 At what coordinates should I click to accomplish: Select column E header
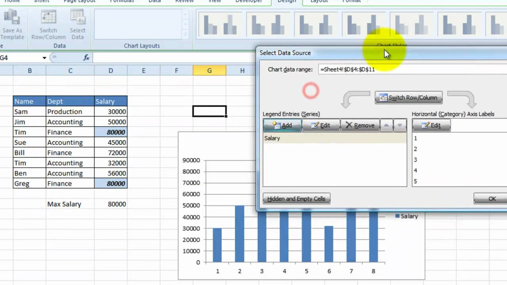coord(143,70)
